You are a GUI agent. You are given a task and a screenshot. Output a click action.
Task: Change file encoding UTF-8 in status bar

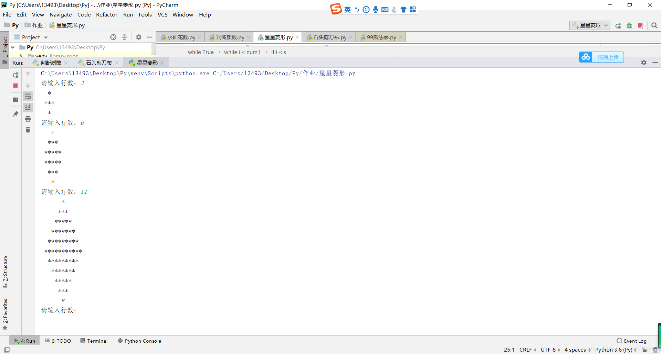coord(550,350)
